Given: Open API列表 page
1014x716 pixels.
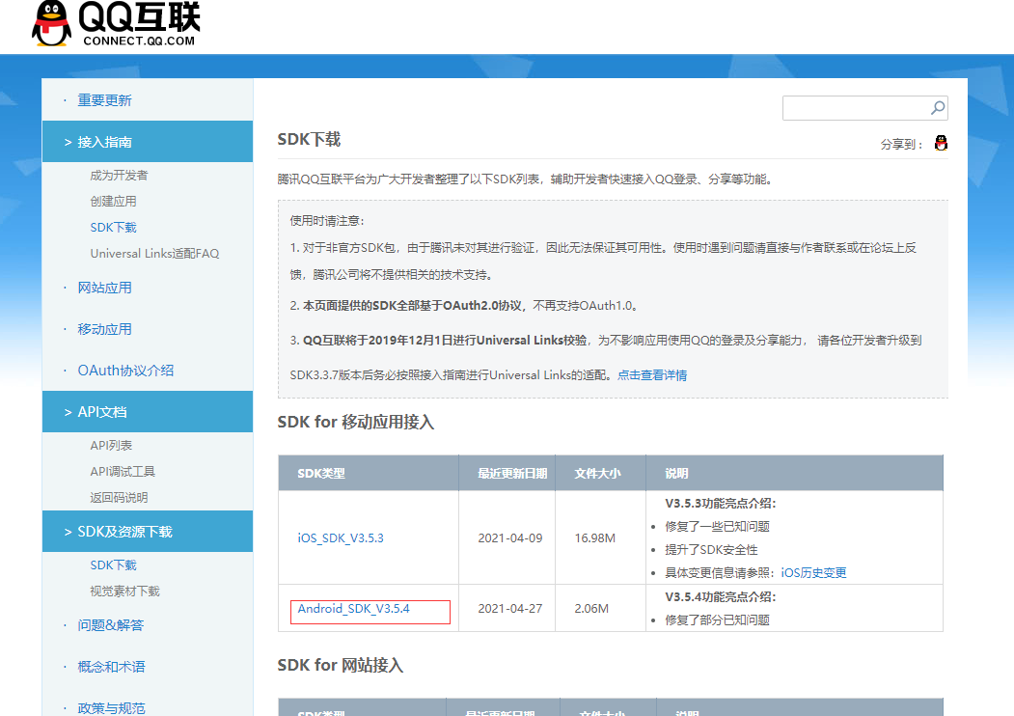Looking at the screenshot, I should pos(111,446).
